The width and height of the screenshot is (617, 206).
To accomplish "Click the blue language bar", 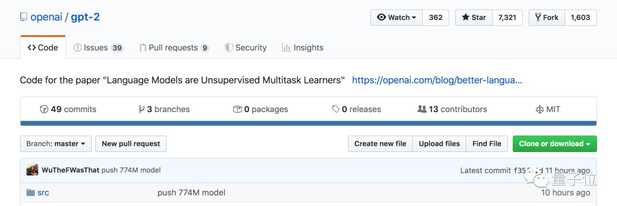I will 308,123.
